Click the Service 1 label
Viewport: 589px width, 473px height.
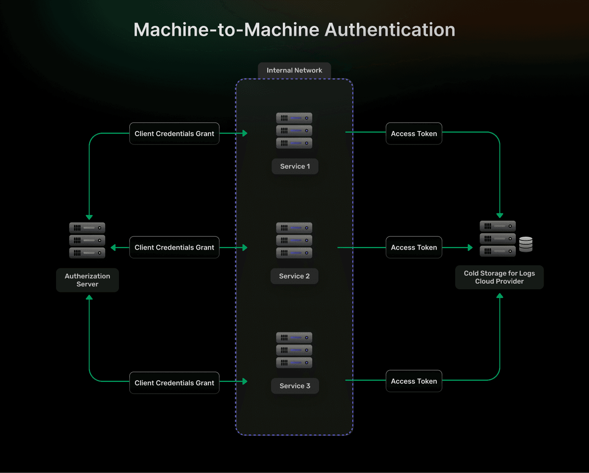coord(295,167)
